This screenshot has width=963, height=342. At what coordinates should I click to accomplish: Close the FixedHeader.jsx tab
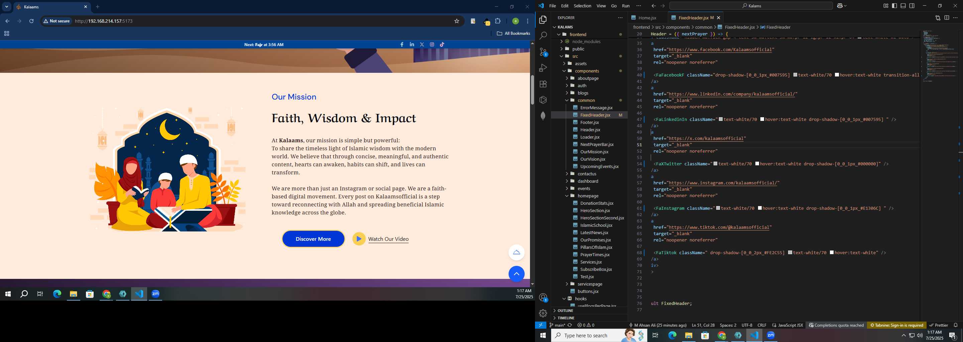(x=719, y=18)
